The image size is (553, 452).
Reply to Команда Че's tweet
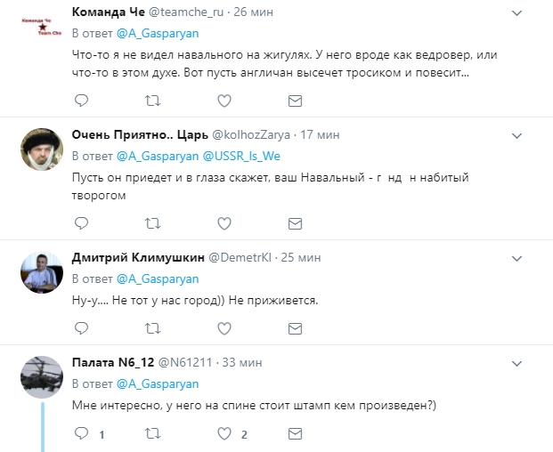(x=80, y=101)
